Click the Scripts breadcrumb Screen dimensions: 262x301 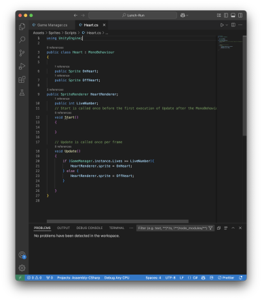coord(71,33)
